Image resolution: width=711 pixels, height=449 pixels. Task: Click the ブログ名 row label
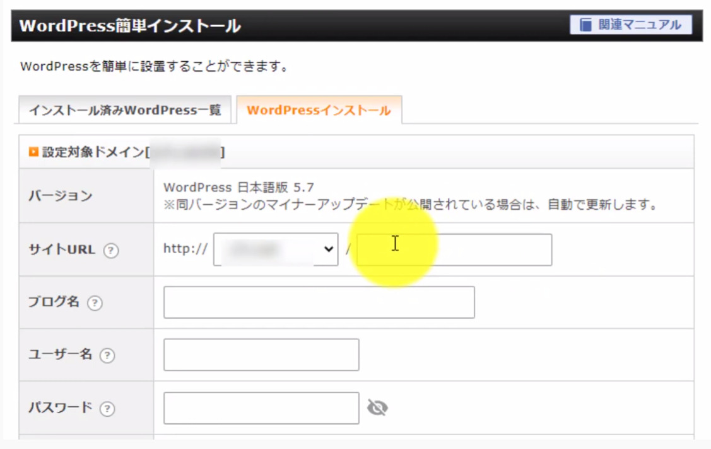54,302
